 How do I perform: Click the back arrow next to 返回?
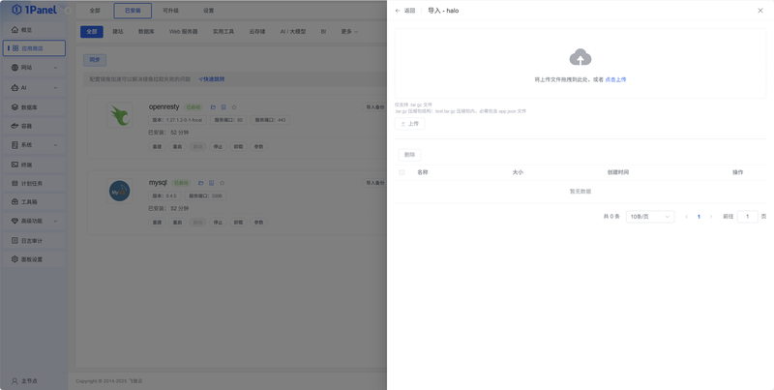coord(398,11)
